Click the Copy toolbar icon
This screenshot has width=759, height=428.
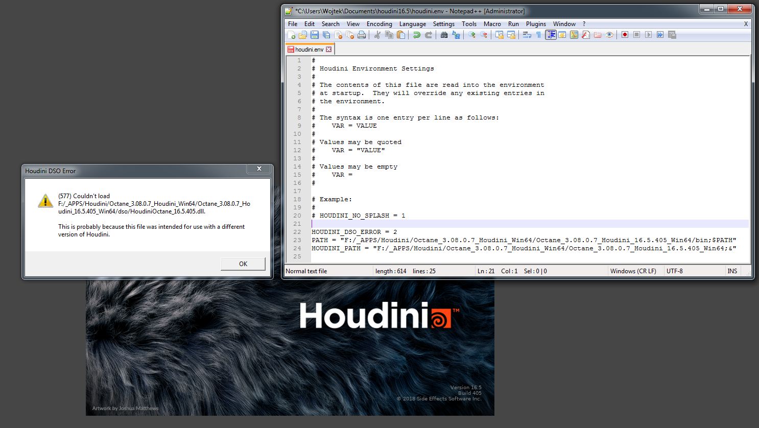(389, 35)
